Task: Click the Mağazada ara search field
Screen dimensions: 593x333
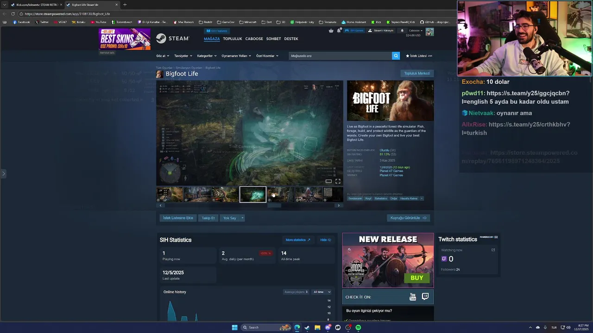Action: pyautogui.click(x=341, y=55)
